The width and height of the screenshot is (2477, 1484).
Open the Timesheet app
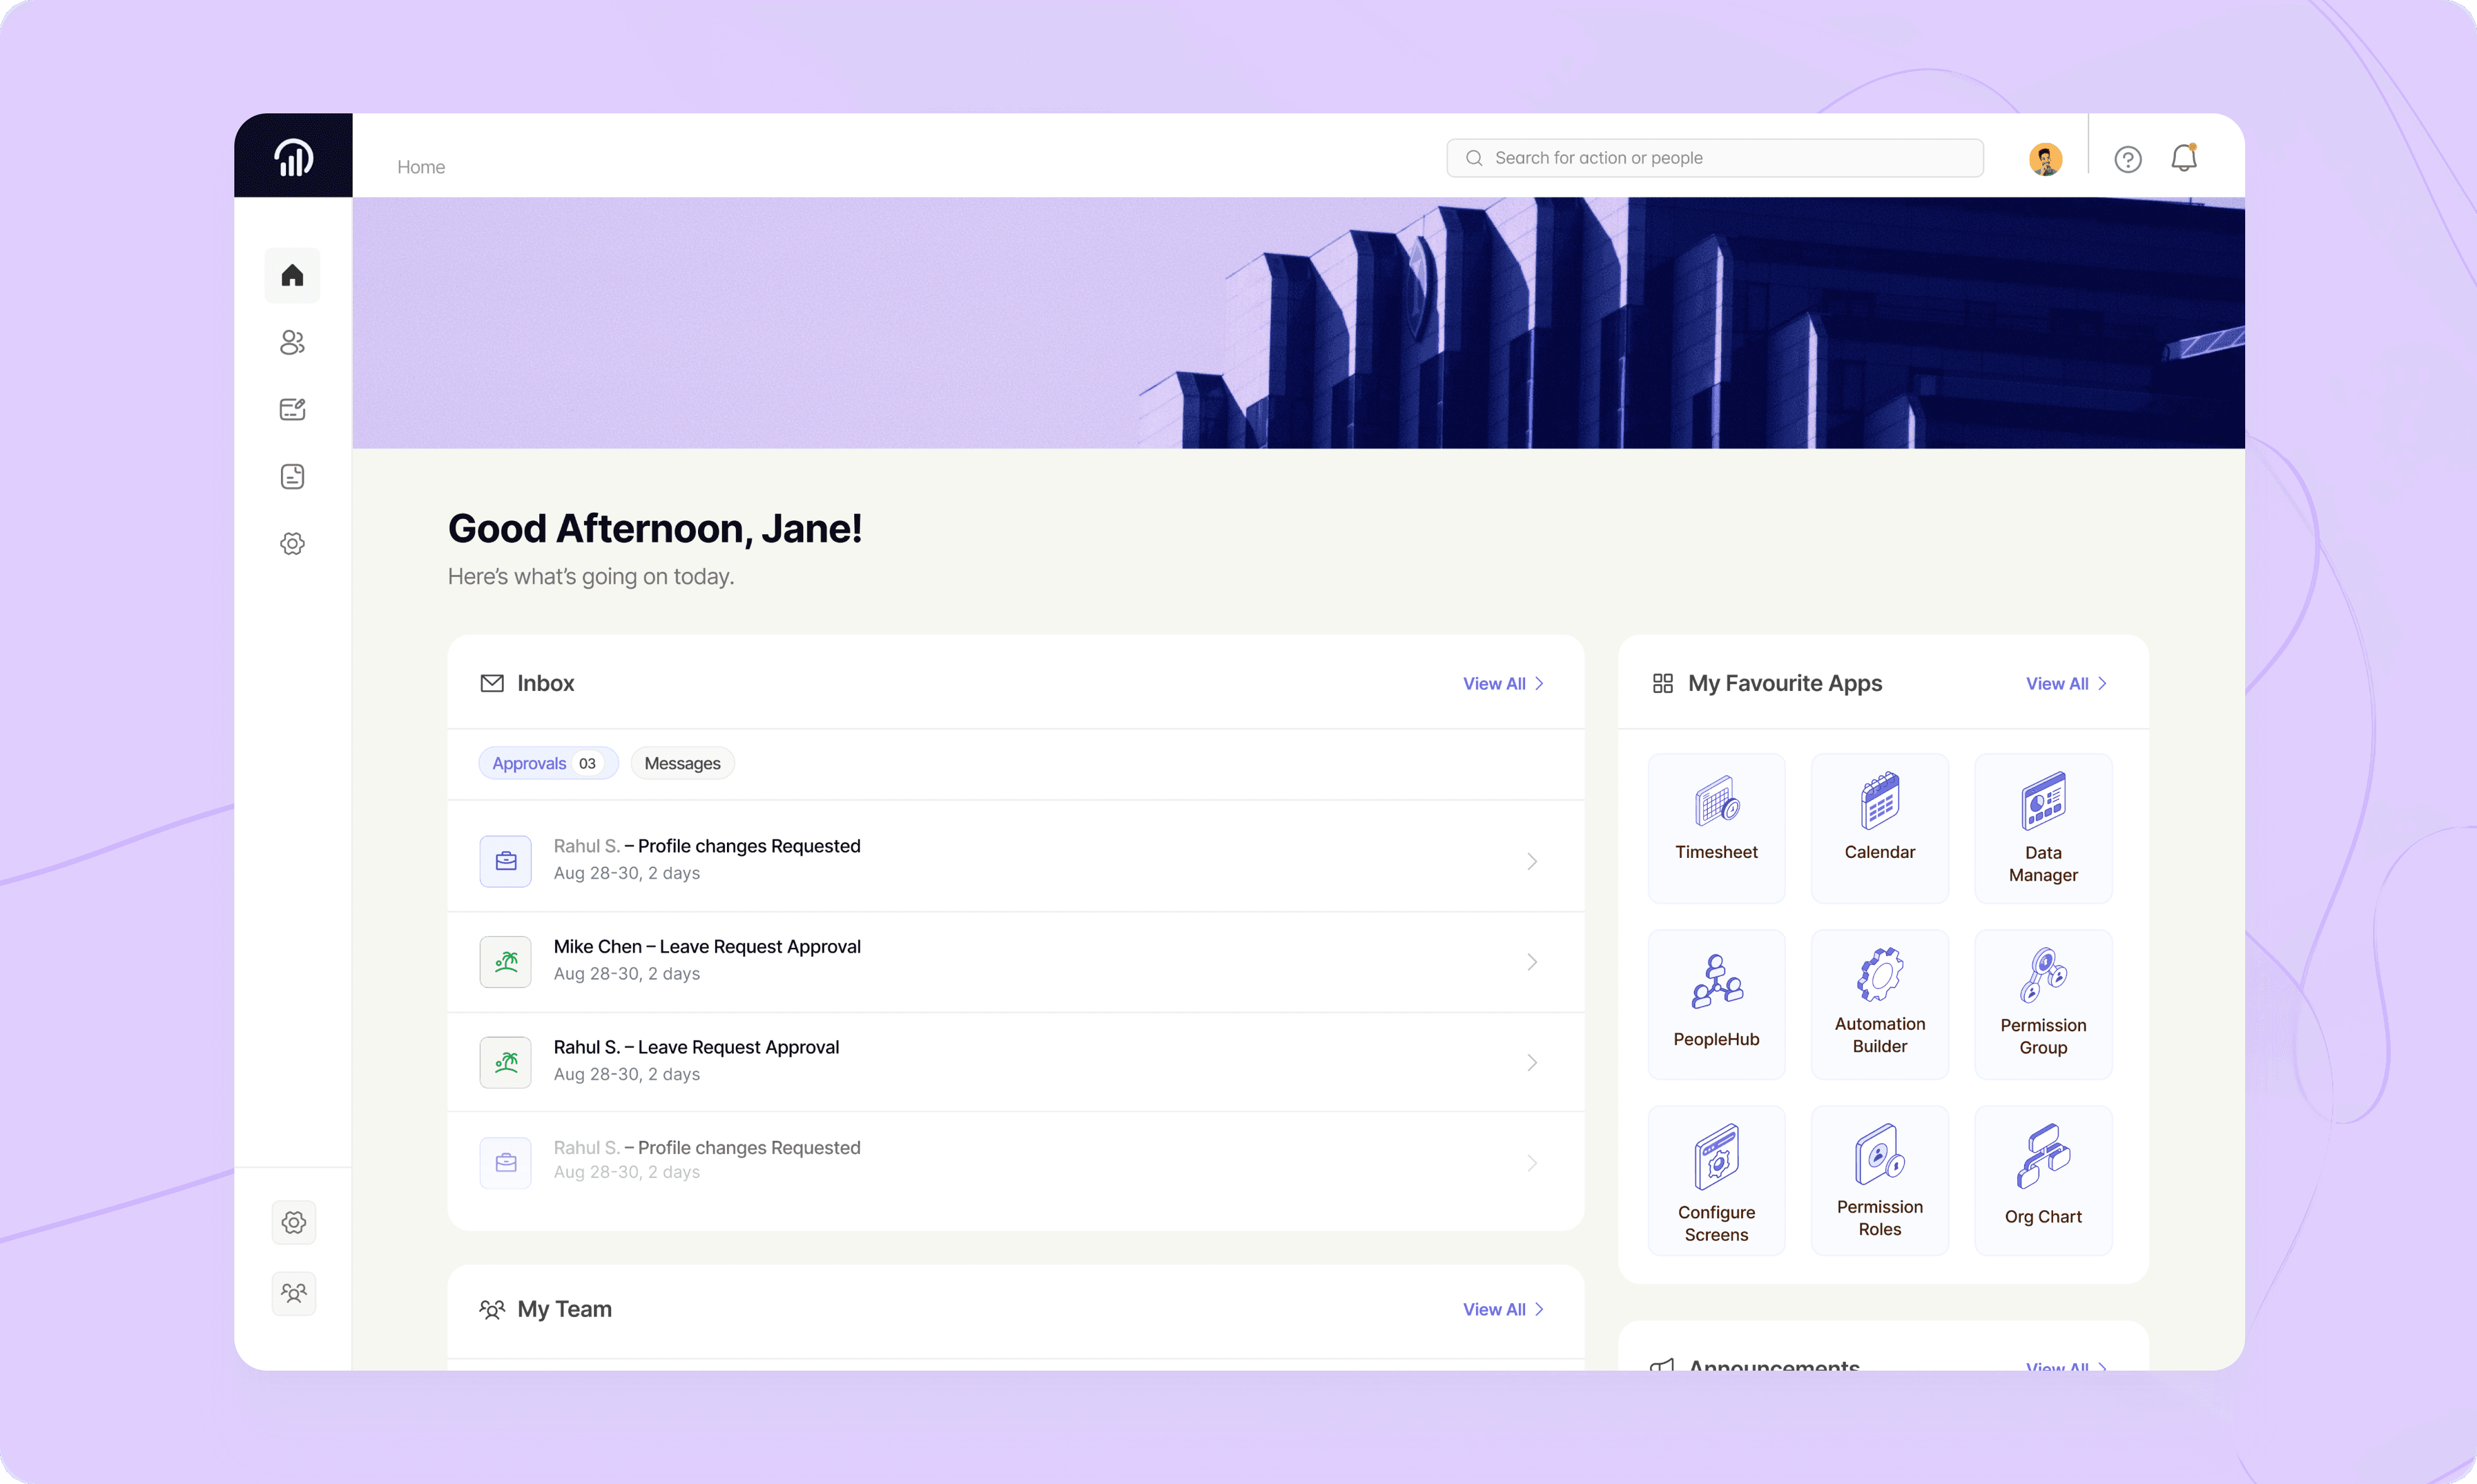point(1716,827)
